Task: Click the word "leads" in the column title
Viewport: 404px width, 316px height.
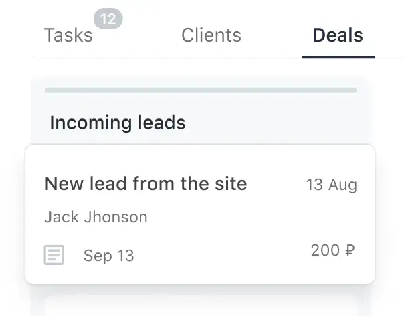Action: point(161,123)
